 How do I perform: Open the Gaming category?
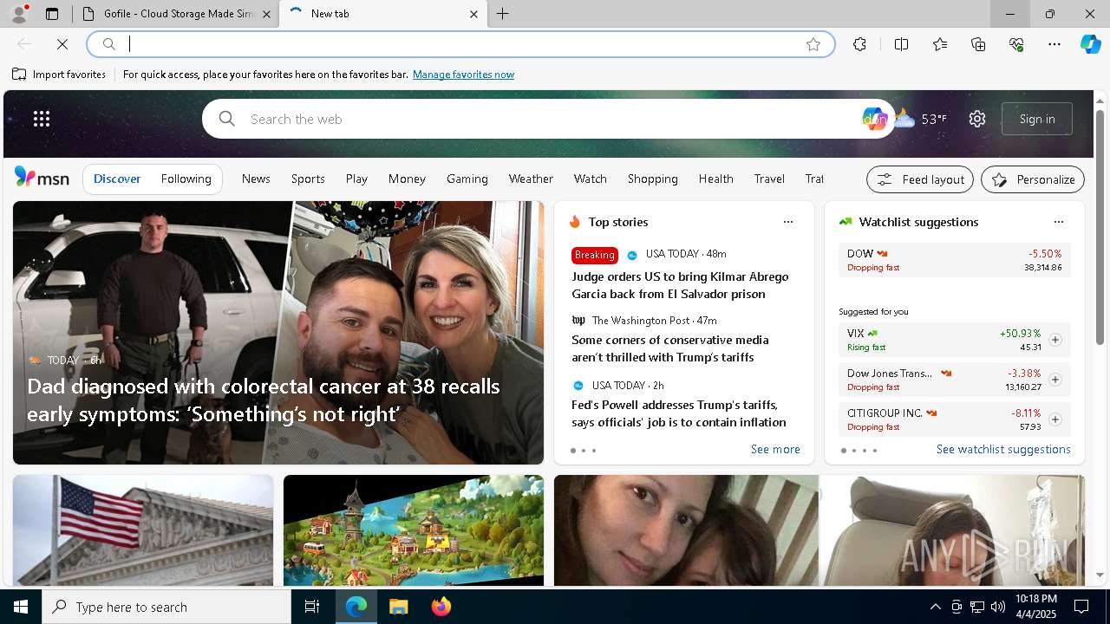pos(467,179)
